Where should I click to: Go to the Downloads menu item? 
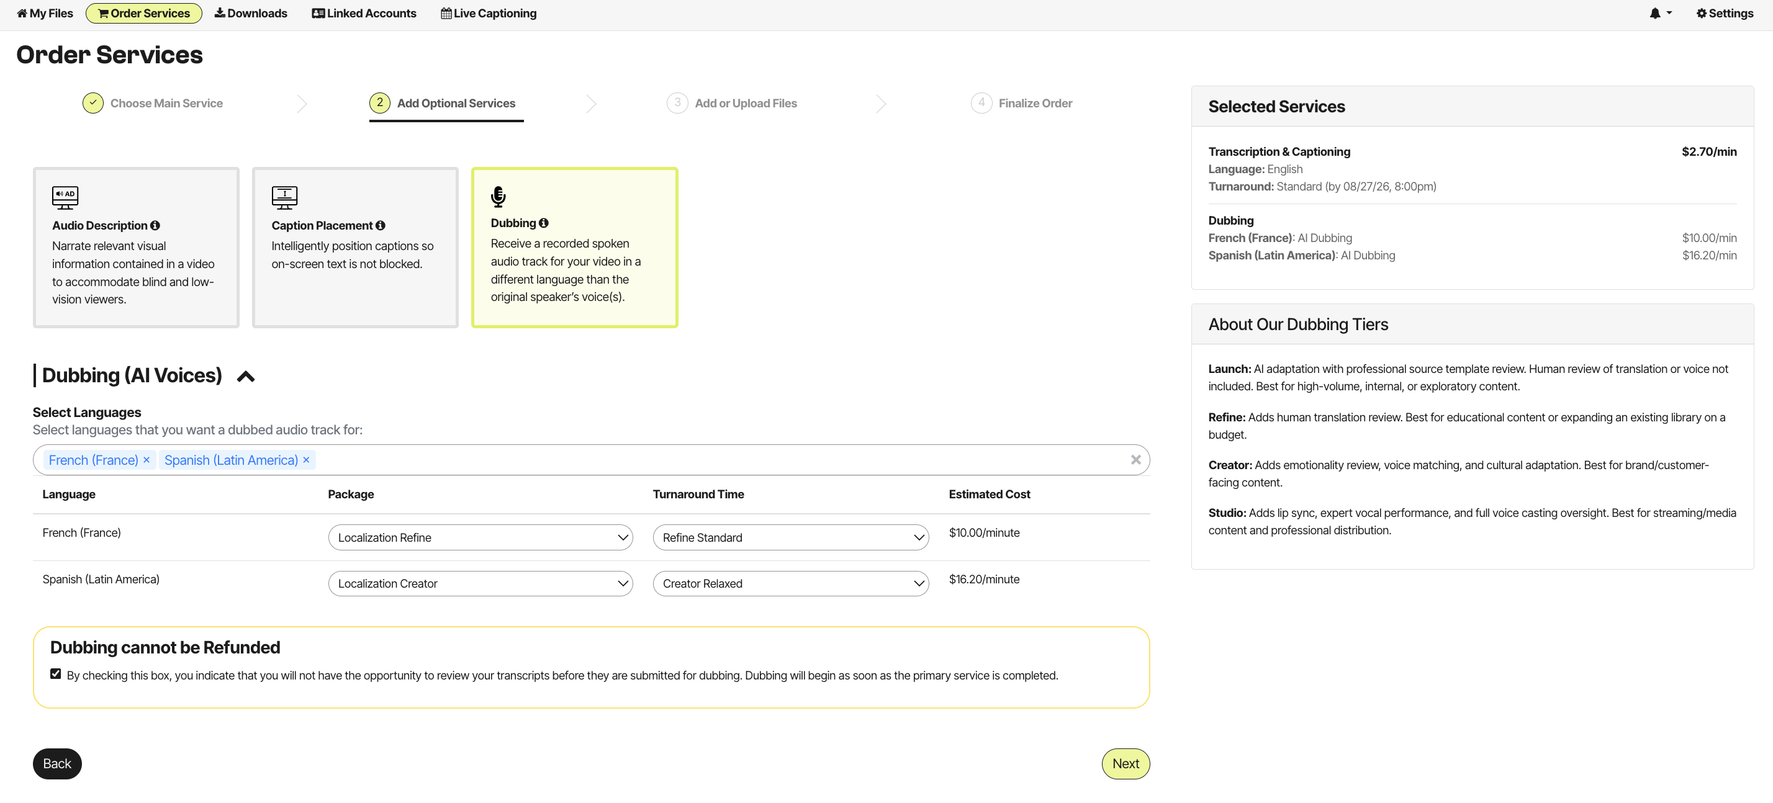pyautogui.click(x=251, y=13)
